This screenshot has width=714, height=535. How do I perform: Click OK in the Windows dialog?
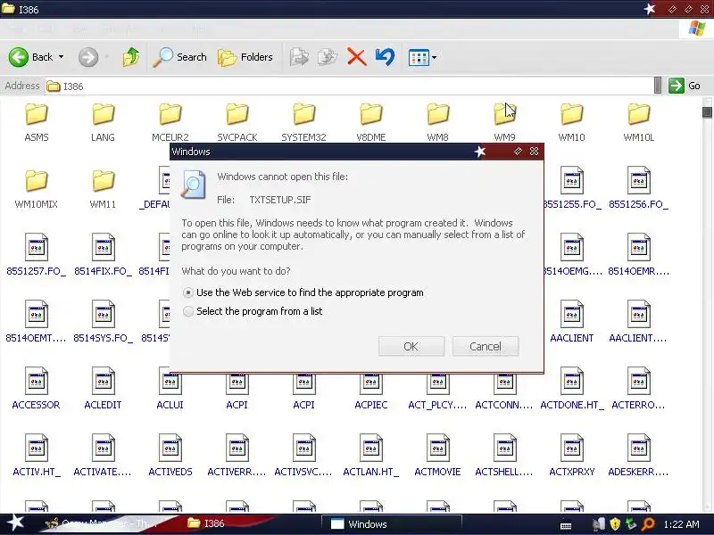coord(411,346)
